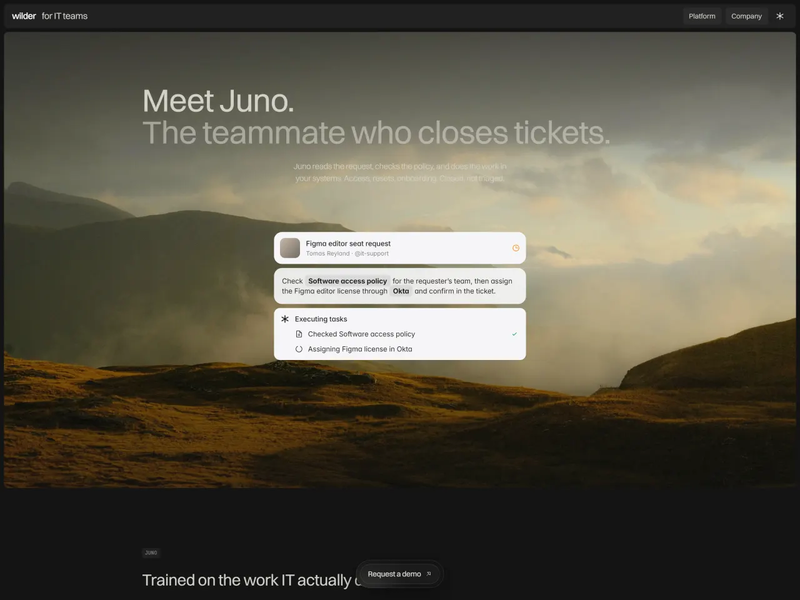Click the orange clock status icon
The height and width of the screenshot is (600, 800).
tap(516, 248)
